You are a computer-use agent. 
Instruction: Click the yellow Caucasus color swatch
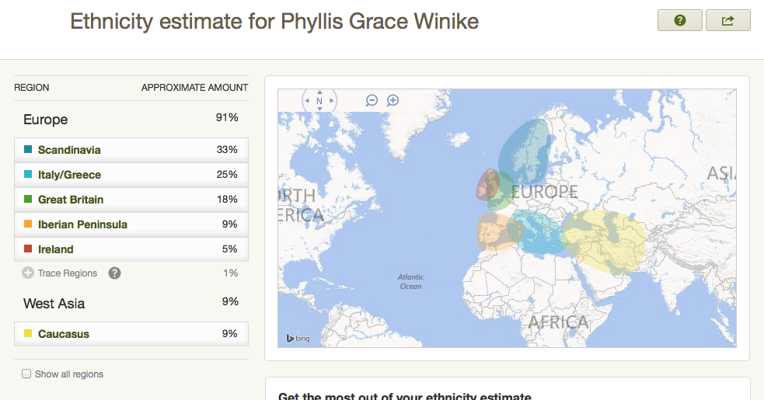pyautogui.click(x=28, y=334)
